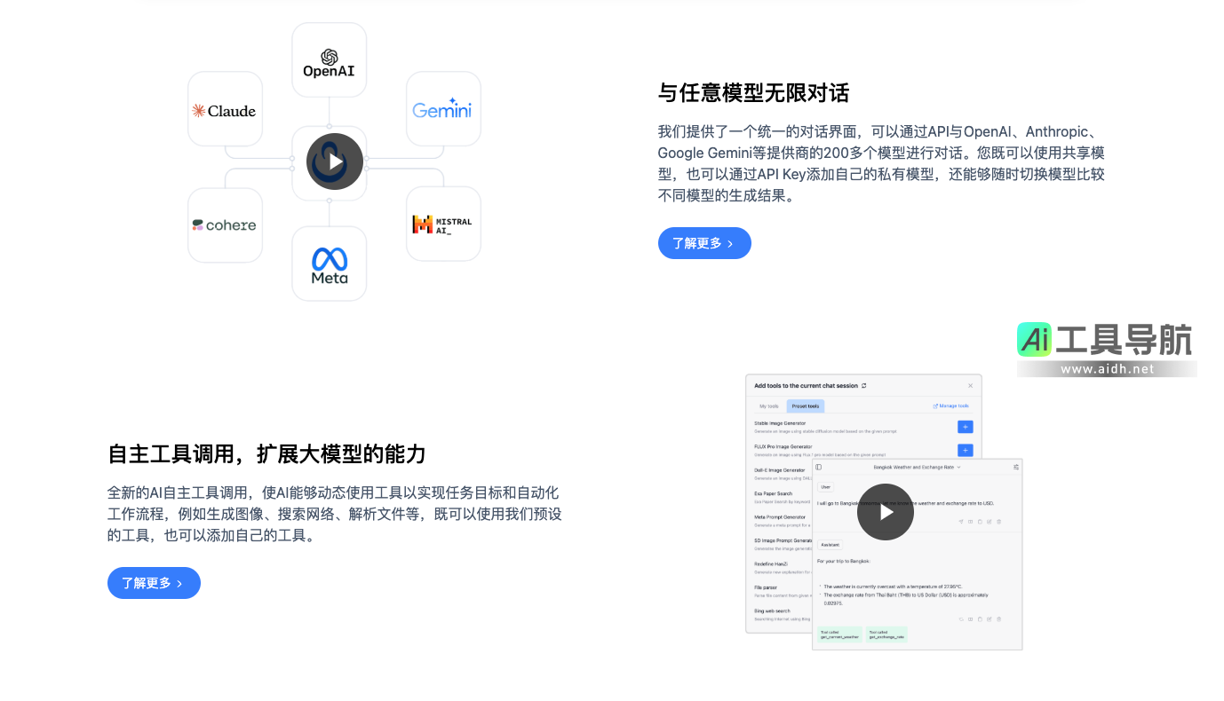Image resolution: width=1224 pixels, height=701 pixels.
Task: Play the model integration diagram video
Action: 334,161
